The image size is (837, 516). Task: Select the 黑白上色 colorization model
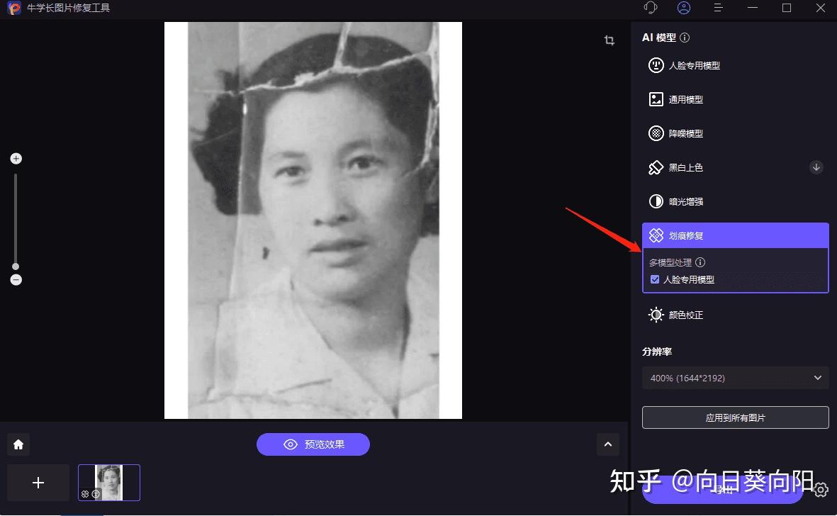point(656,167)
